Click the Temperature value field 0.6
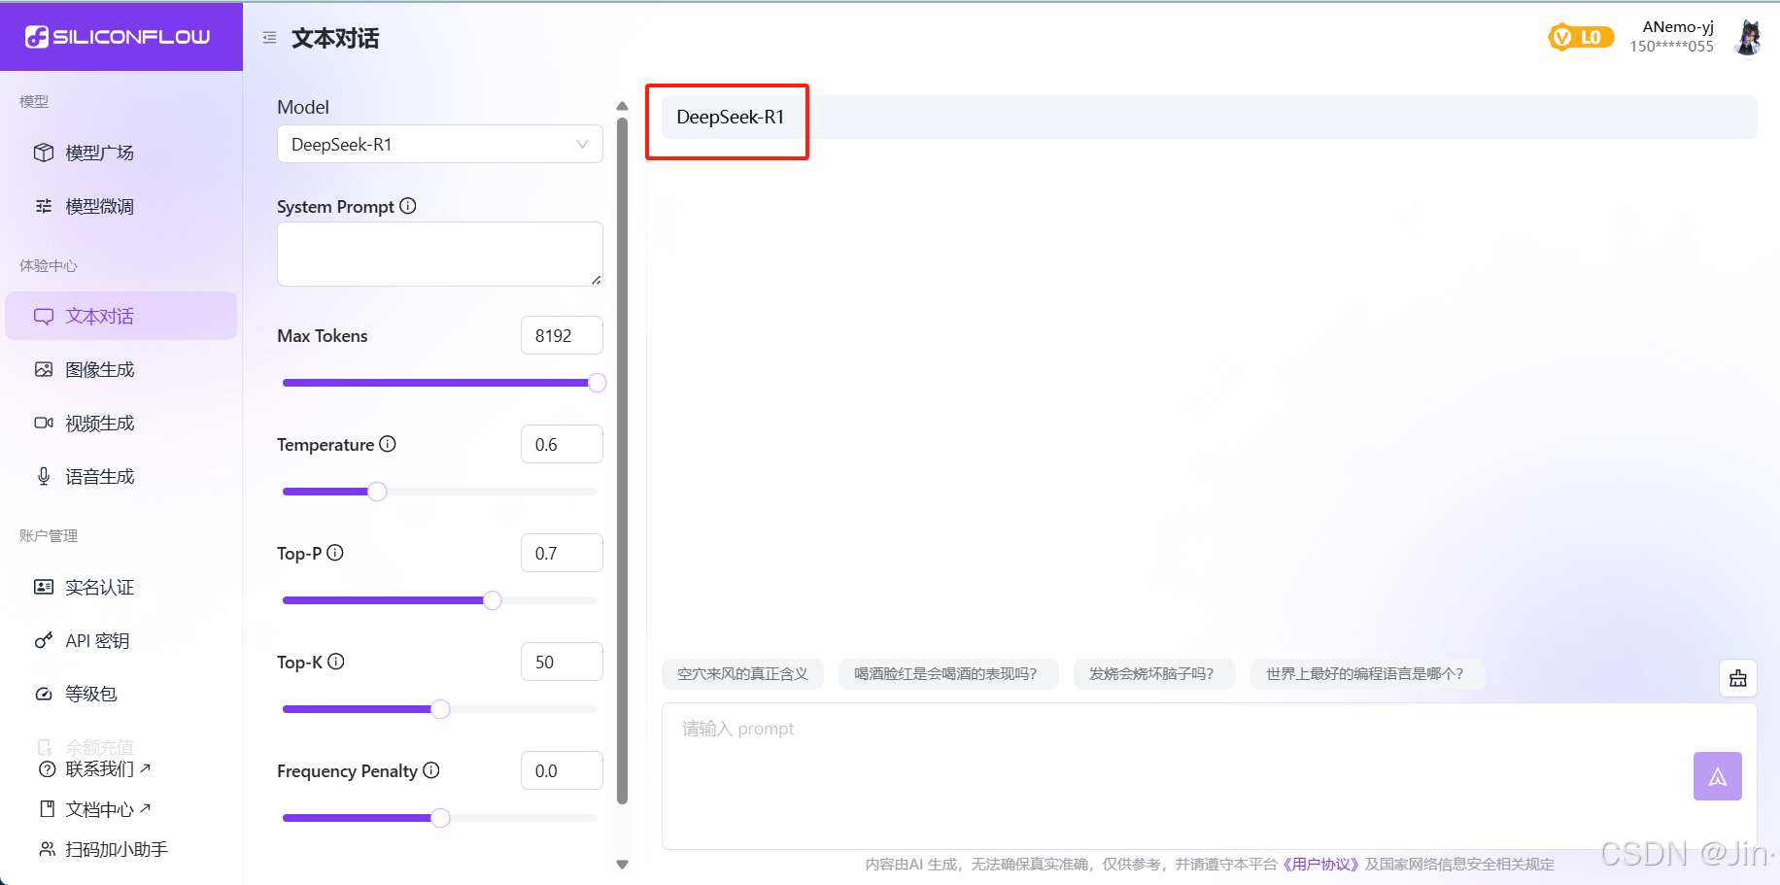Image resolution: width=1780 pixels, height=885 pixels. click(x=562, y=444)
